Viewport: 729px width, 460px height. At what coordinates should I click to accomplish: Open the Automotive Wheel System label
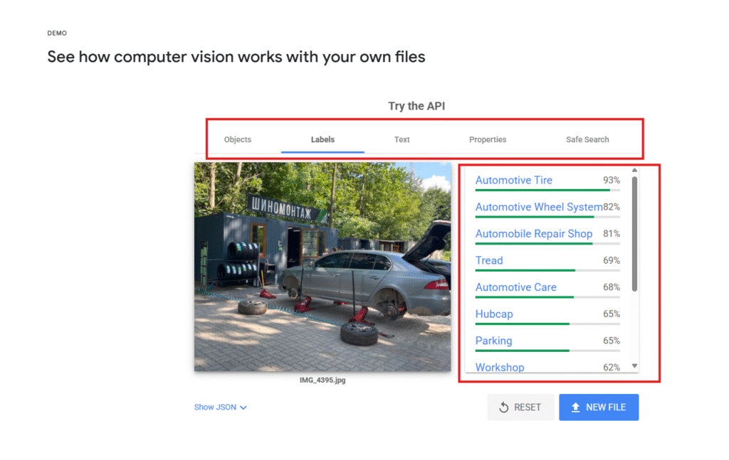pyautogui.click(x=539, y=207)
